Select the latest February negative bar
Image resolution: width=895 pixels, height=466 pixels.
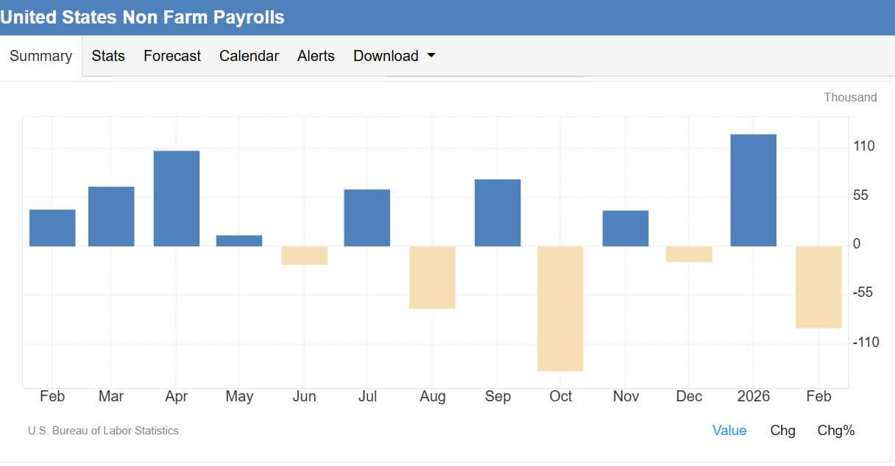[818, 287]
